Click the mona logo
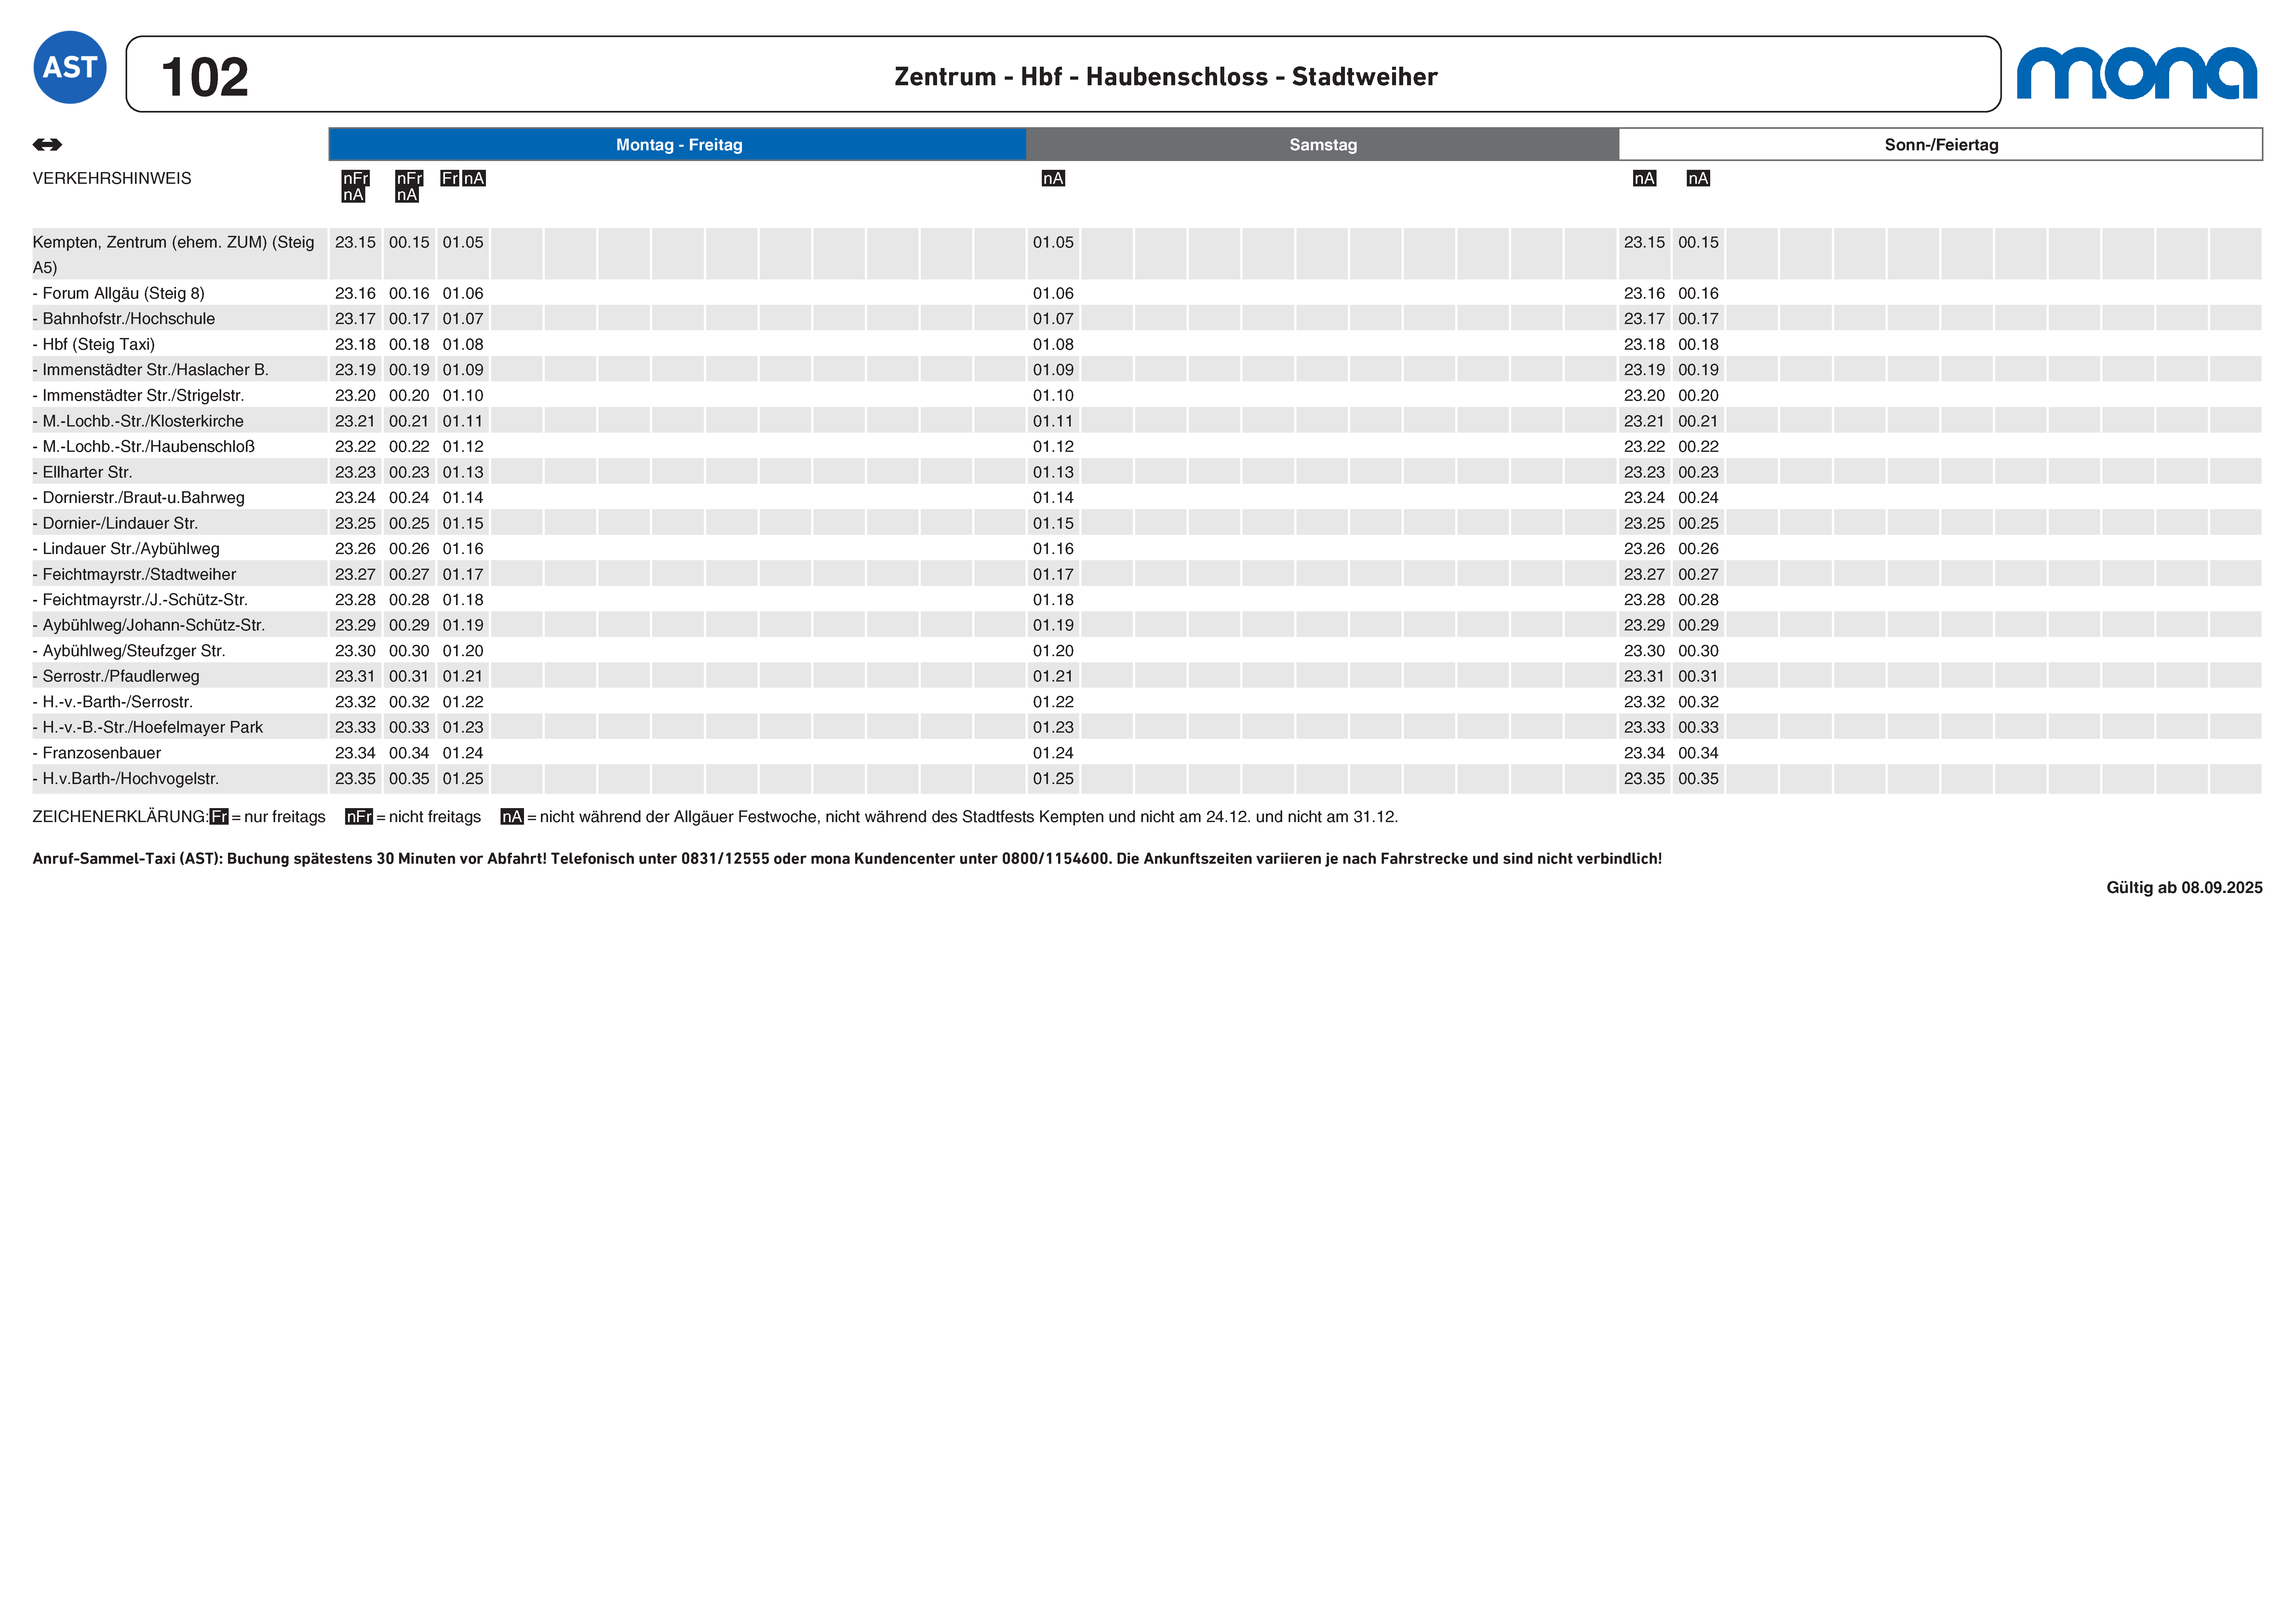The width and height of the screenshot is (2296, 1624). click(2137, 73)
